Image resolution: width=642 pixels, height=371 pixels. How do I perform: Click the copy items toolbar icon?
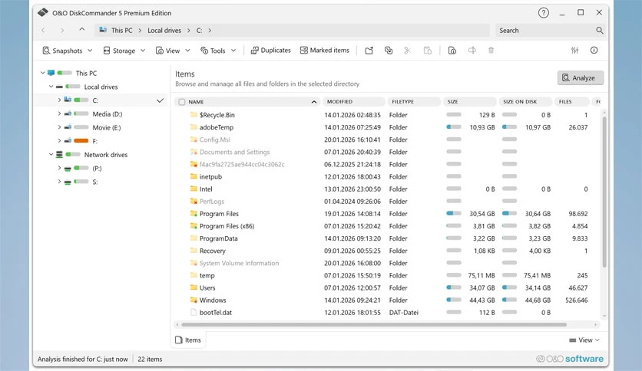coord(389,51)
